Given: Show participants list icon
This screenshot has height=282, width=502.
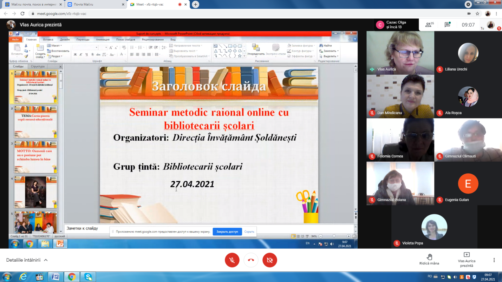Looking at the screenshot, I should click(x=429, y=25).
